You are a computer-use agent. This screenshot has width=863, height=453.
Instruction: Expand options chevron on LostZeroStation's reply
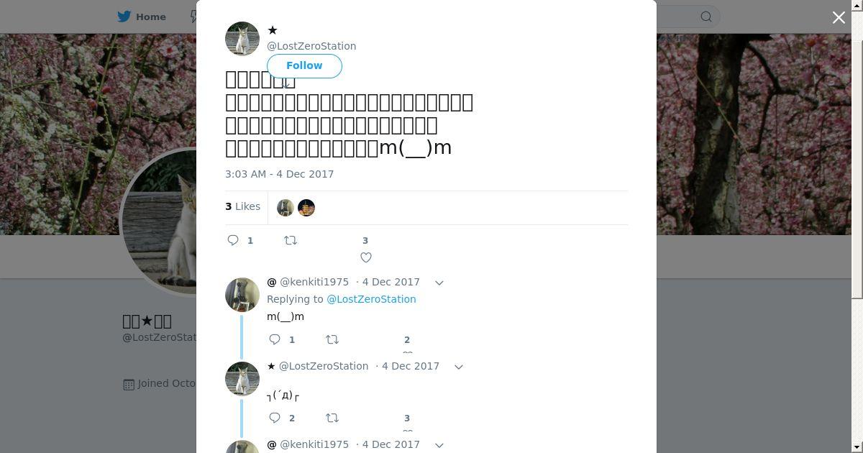tap(459, 367)
